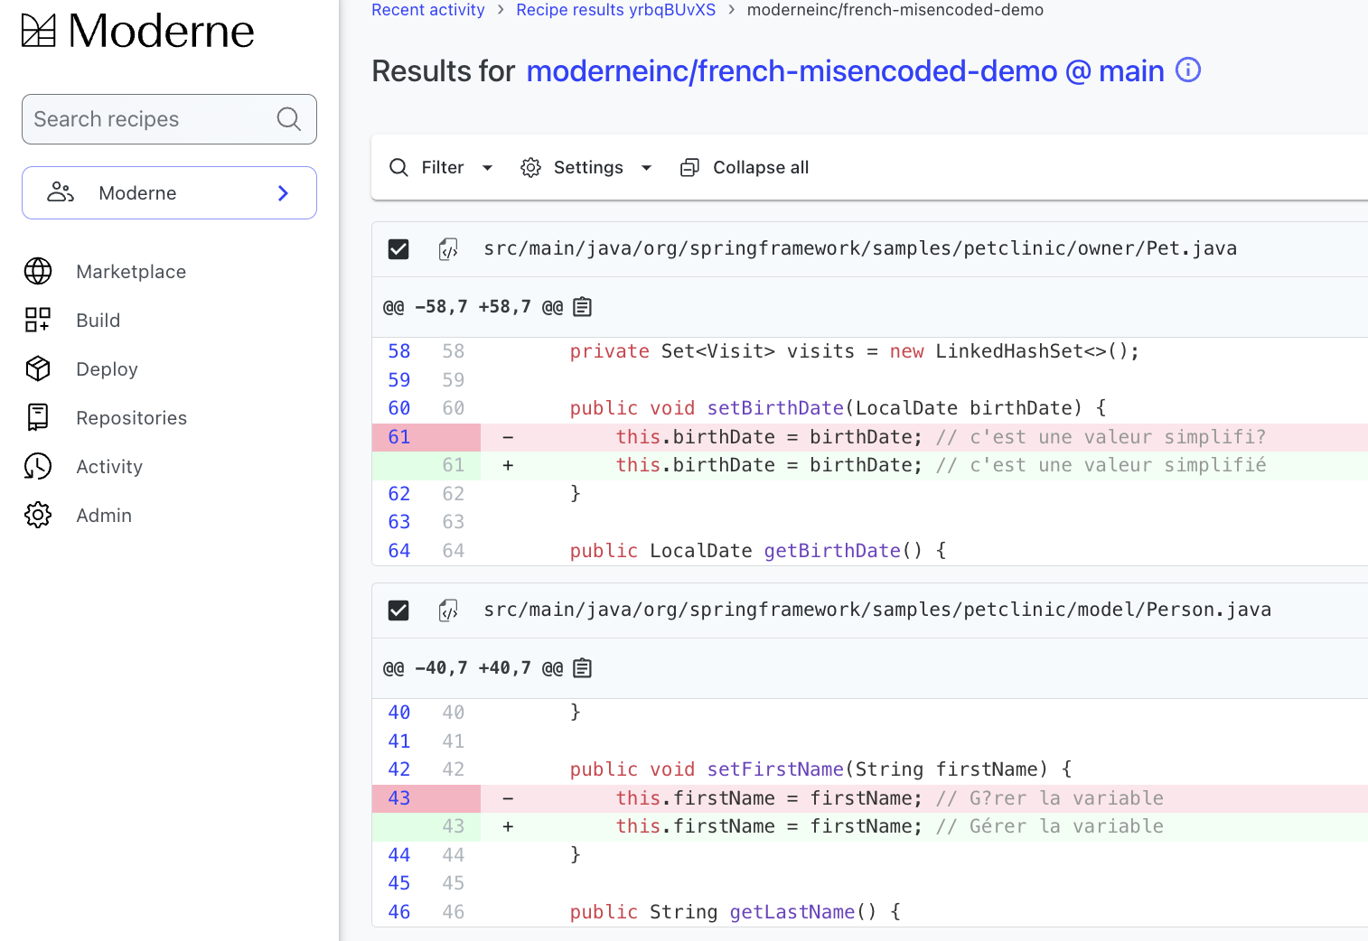Uncheck the Pet.java file checkbox
Image resolution: width=1368 pixels, height=941 pixels.
click(398, 249)
